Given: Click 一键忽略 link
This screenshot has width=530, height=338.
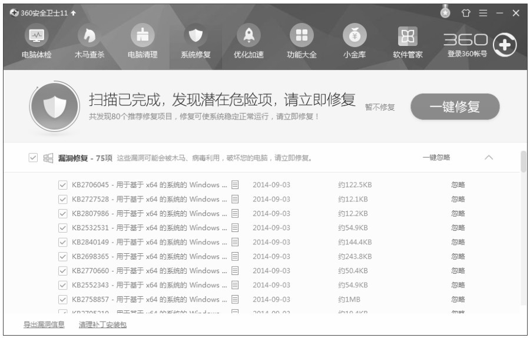Looking at the screenshot, I should tap(436, 157).
